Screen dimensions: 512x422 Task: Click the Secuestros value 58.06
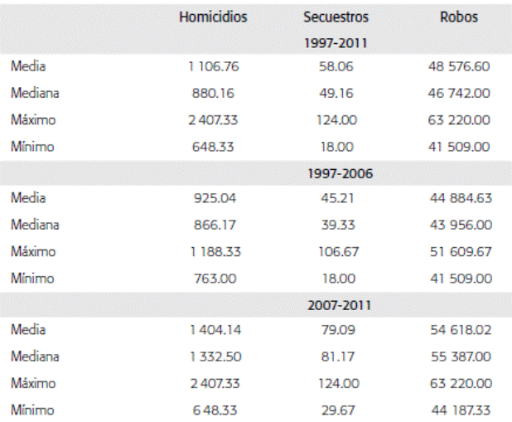point(336,67)
